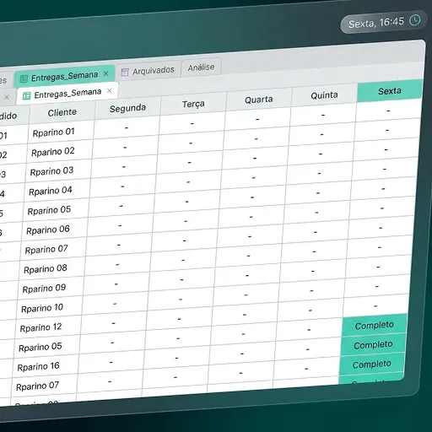This screenshot has width=432, height=432.
Task: Click the archive icon on Arquivados tab
Action: point(125,73)
